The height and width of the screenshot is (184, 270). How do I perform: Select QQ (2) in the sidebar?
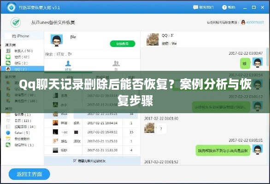click(23, 69)
